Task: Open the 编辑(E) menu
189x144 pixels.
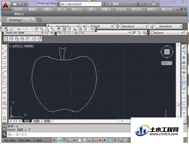Action: [x=33, y=9]
